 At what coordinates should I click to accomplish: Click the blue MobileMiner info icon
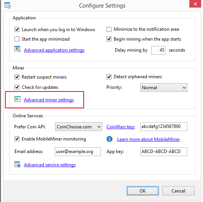(x=109, y=139)
